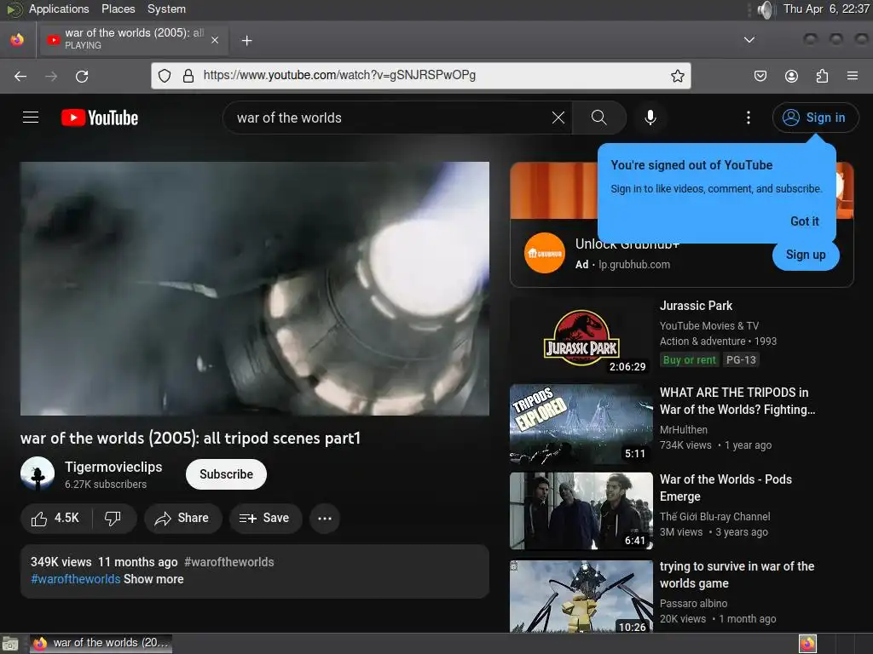
Task: Click the date and time clock display
Action: click(x=826, y=9)
